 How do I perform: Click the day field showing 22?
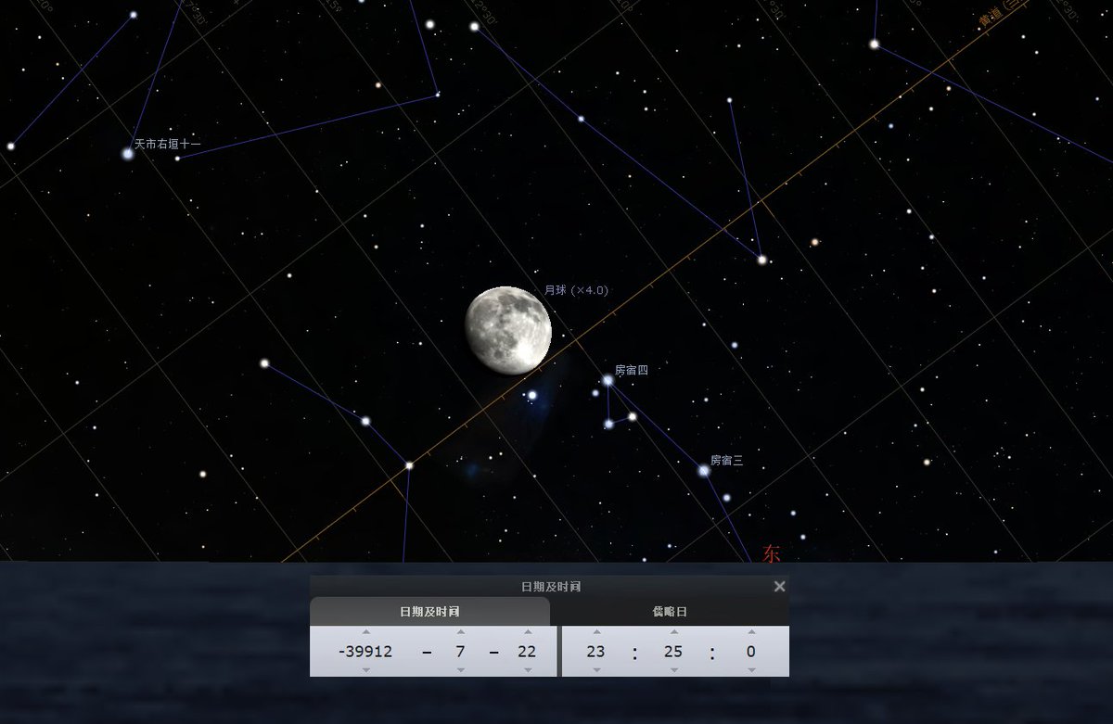527,652
